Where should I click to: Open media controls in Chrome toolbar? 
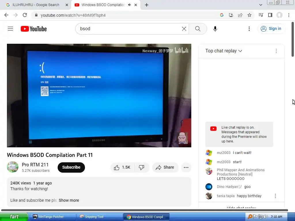pyautogui.click(x=261, y=15)
